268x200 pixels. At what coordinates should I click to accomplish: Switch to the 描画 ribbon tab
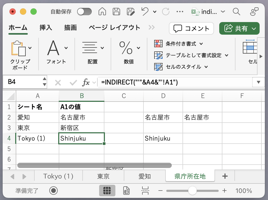point(71,28)
